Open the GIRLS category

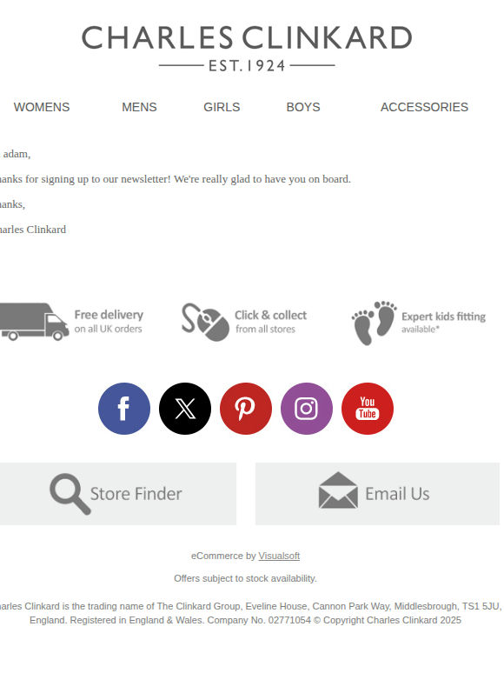[x=222, y=107]
